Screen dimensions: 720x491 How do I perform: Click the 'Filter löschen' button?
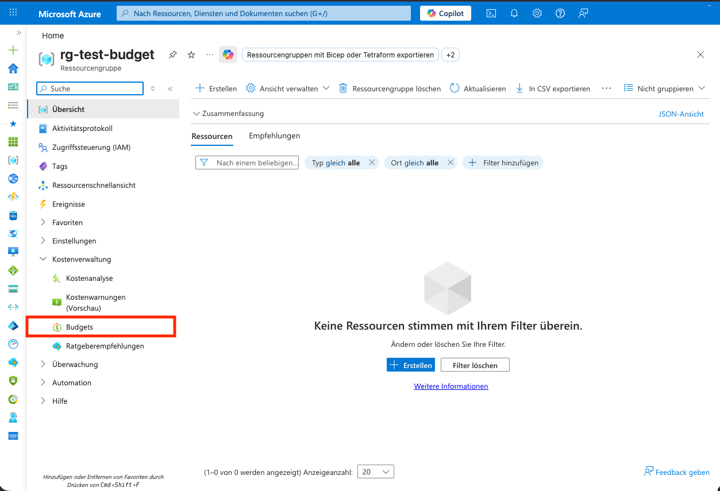(475, 365)
